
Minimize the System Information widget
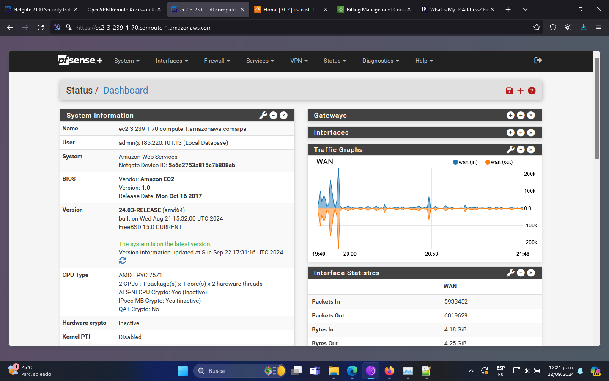click(274, 115)
